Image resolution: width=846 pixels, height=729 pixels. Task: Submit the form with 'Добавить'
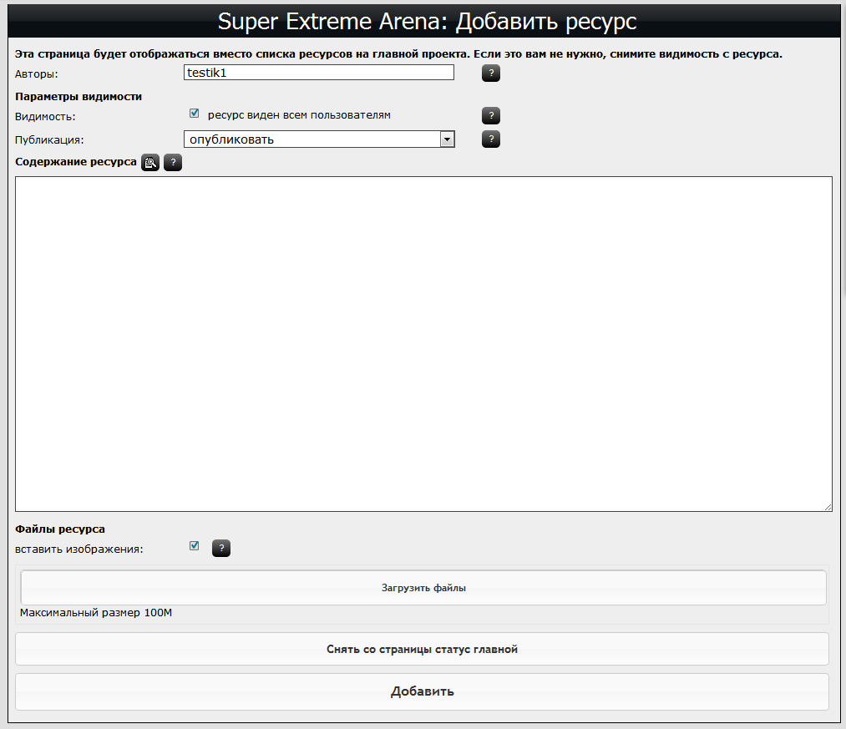422,691
